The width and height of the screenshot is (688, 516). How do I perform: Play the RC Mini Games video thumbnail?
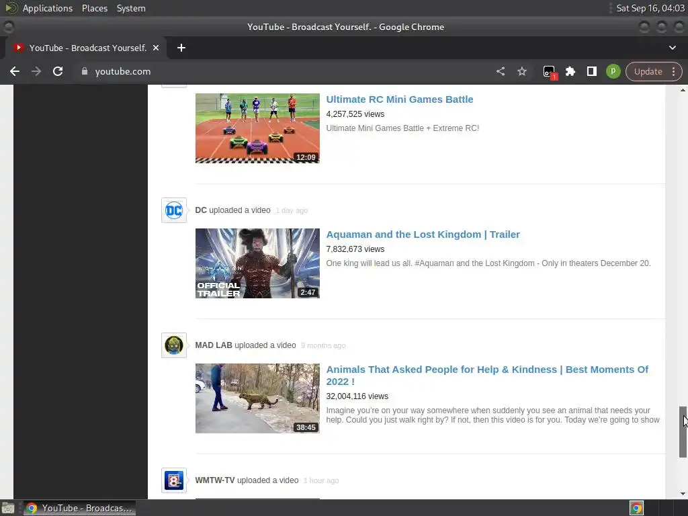[257, 128]
